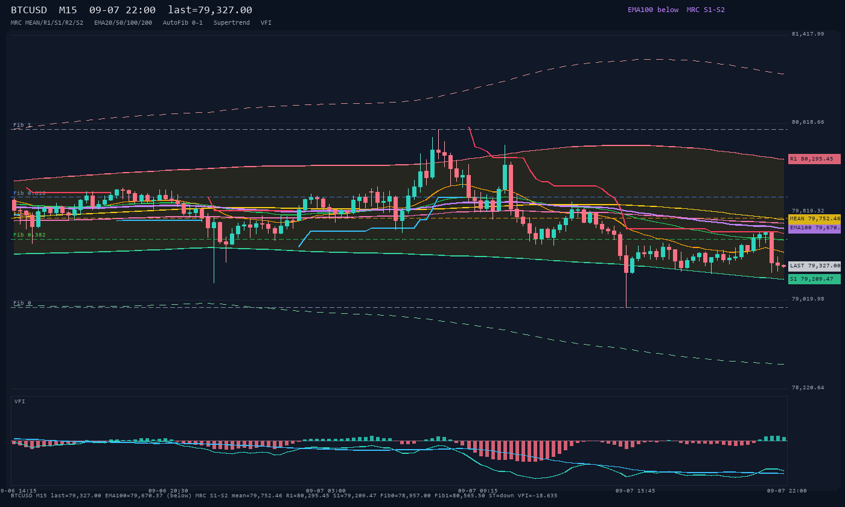Image resolution: width=845 pixels, height=507 pixels.
Task: Click the 78,220.64 price axis label
Action: (x=808, y=387)
